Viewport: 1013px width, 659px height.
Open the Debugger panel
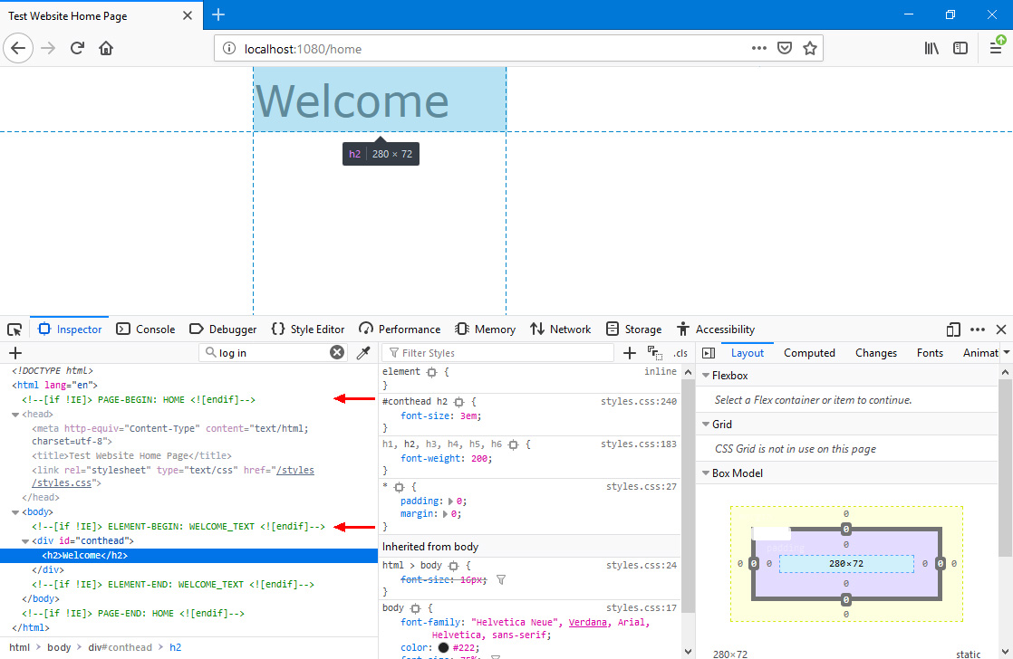pos(223,329)
